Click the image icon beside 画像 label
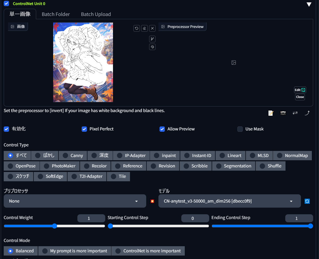319x259 pixels. point(12,27)
